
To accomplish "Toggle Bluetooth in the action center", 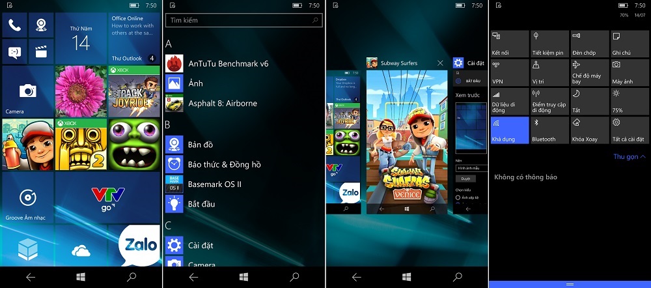I will (549, 130).
